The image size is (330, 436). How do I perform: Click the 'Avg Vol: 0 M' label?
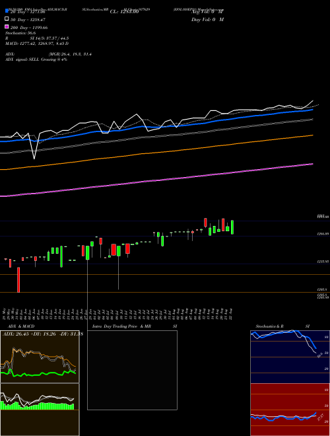tap(207, 12)
